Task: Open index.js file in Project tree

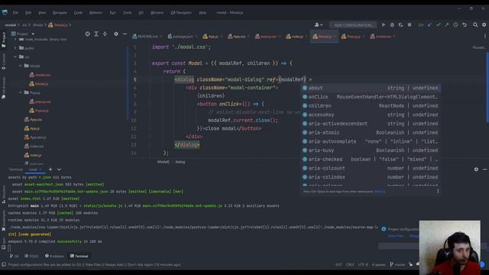Action: point(33,155)
